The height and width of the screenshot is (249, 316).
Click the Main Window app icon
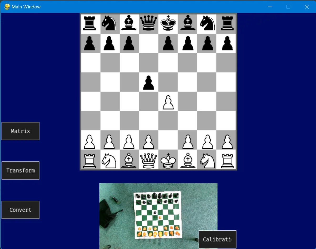point(7,7)
